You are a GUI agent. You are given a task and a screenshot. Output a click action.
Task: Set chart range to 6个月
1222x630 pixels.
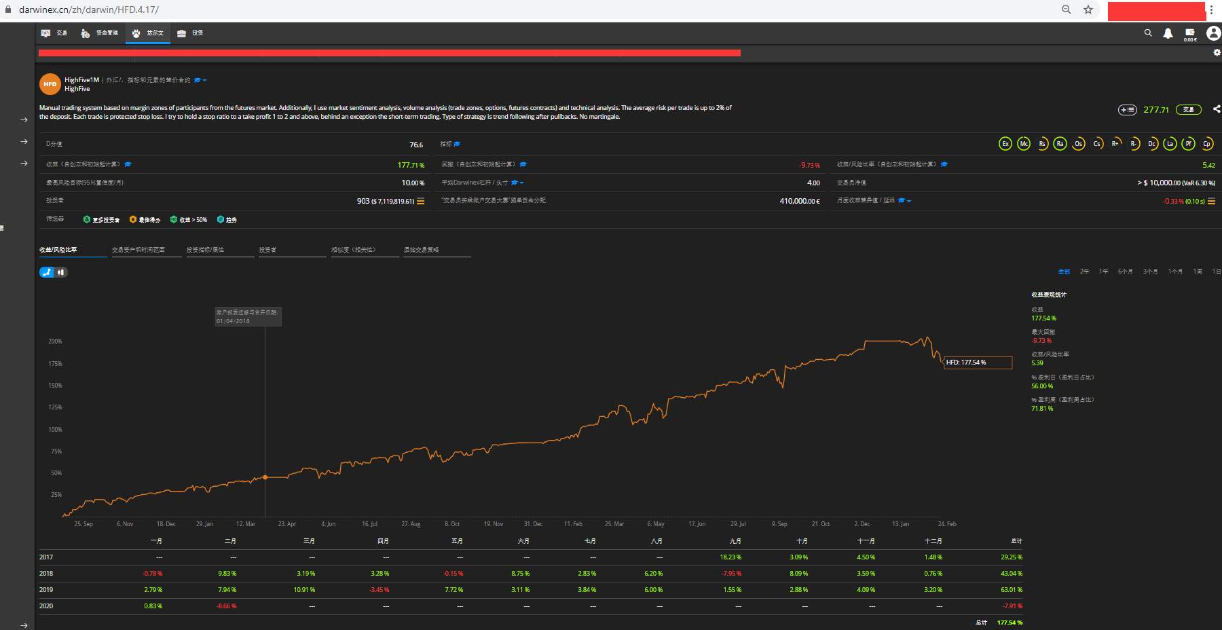(x=1125, y=272)
